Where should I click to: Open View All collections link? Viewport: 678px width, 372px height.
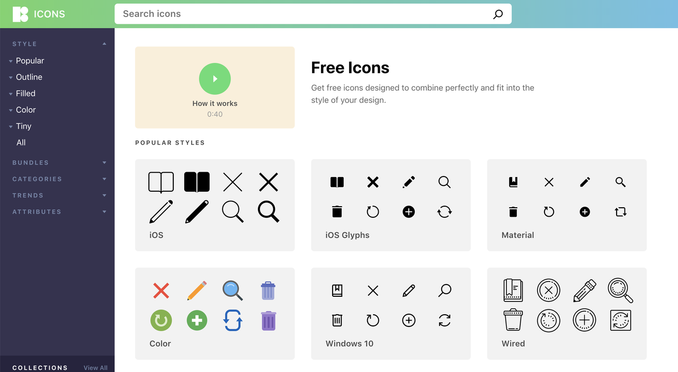click(95, 368)
